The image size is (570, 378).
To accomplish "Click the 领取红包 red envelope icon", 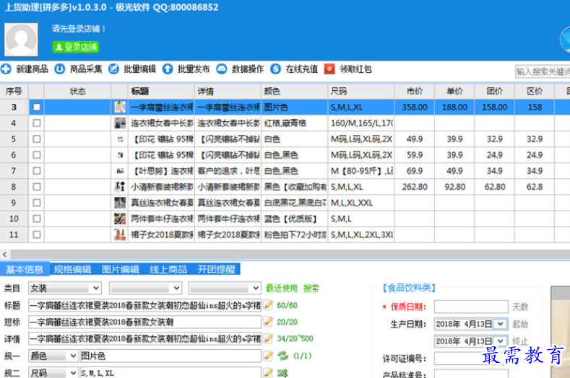I will (329, 69).
